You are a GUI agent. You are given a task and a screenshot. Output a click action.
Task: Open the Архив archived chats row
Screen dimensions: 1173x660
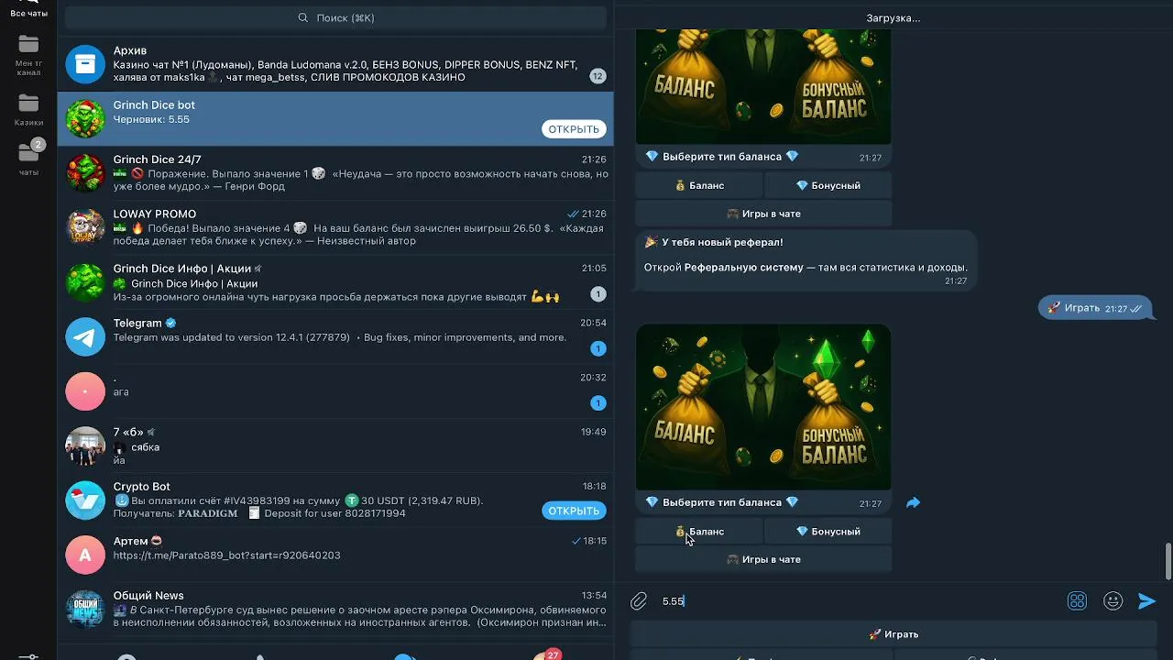tap(335, 63)
